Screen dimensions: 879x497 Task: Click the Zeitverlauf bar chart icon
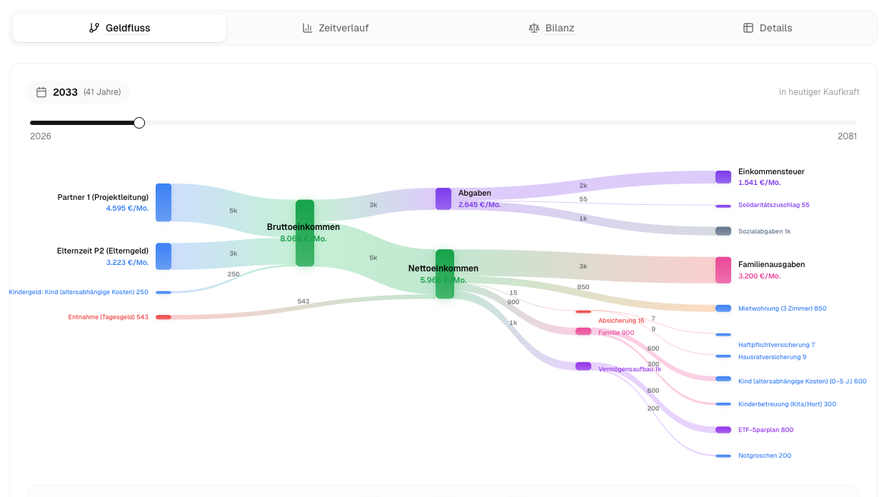(308, 28)
